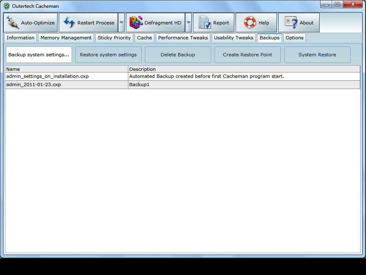Select the Backups tab
Image resolution: width=366 pixels, height=275 pixels.
(x=270, y=38)
